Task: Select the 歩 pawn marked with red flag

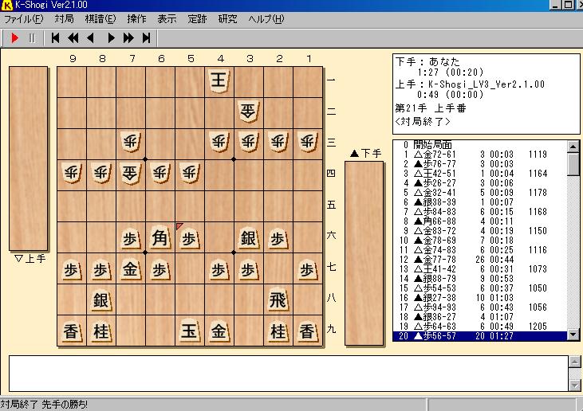Action: click(x=189, y=239)
